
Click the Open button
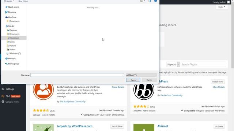(133, 80)
